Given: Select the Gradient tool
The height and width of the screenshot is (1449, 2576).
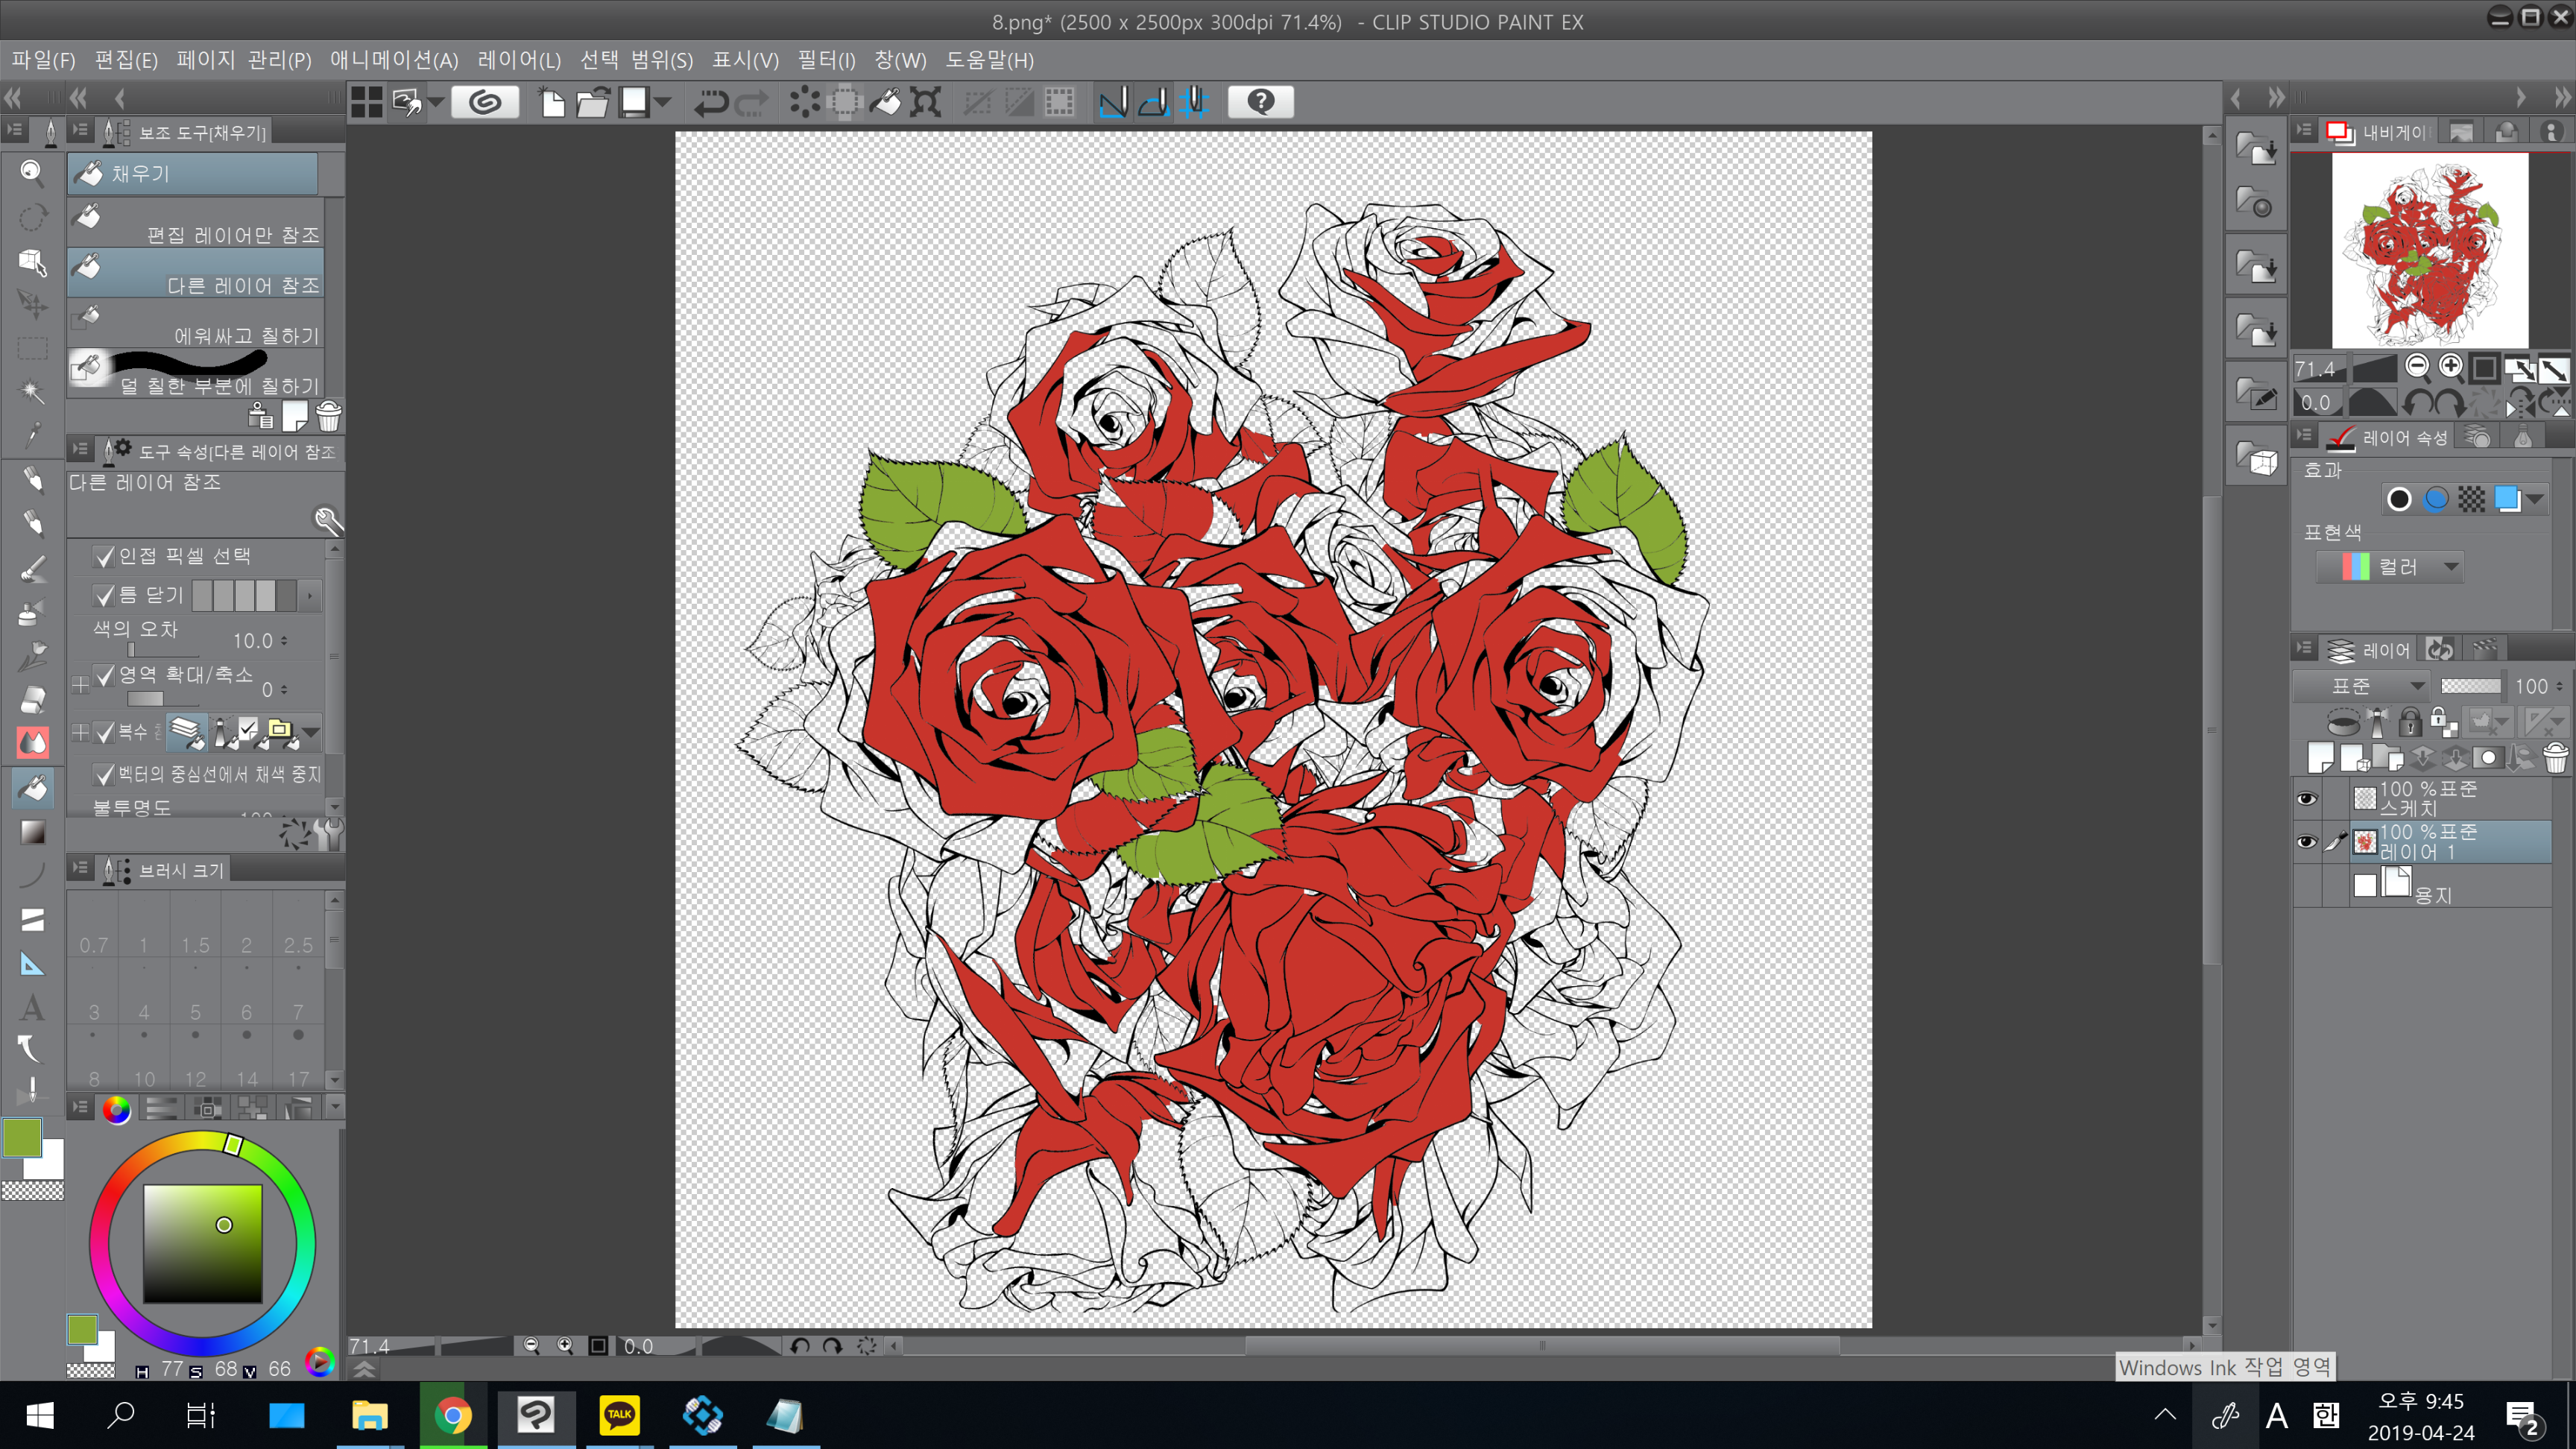Looking at the screenshot, I should pyautogui.click(x=32, y=832).
